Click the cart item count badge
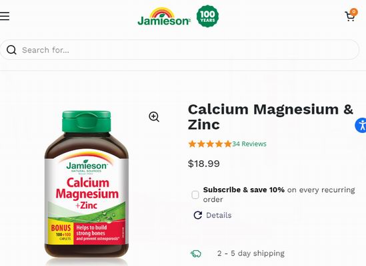This screenshot has height=266, width=366. click(x=353, y=12)
